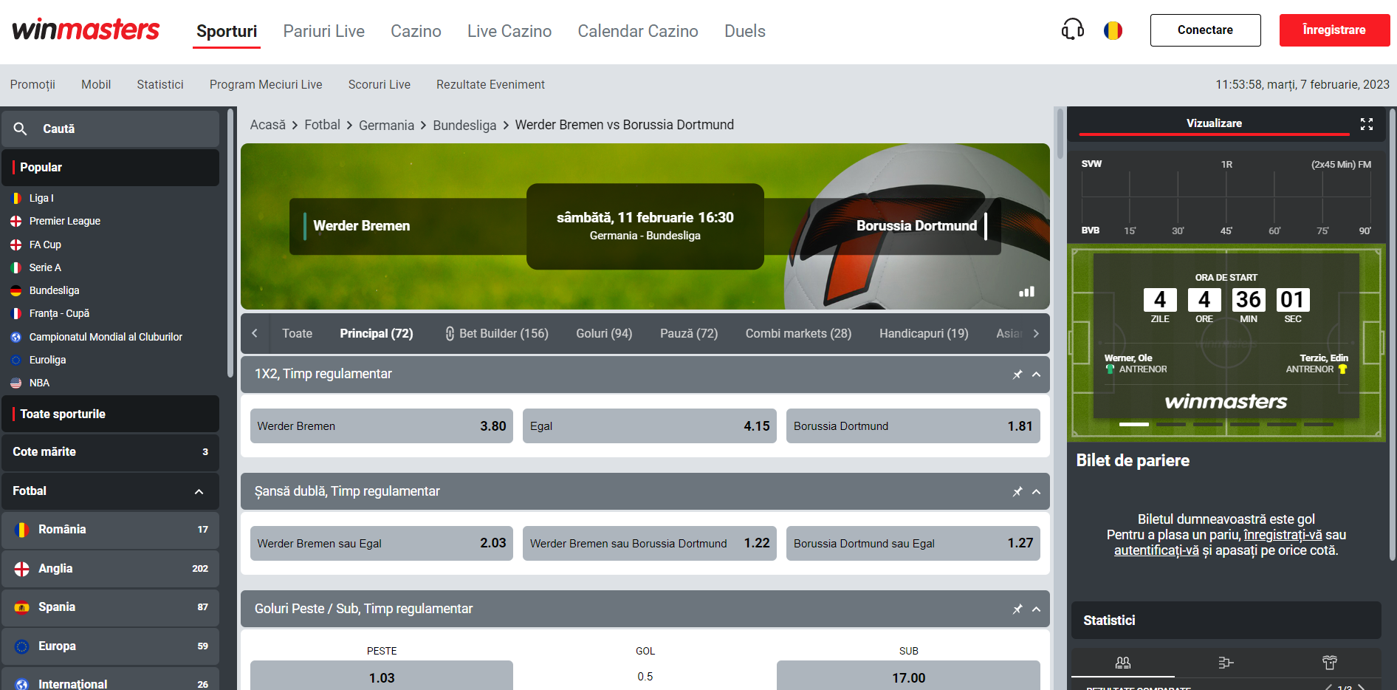Select the Combi markets (28) tab

[x=798, y=334]
